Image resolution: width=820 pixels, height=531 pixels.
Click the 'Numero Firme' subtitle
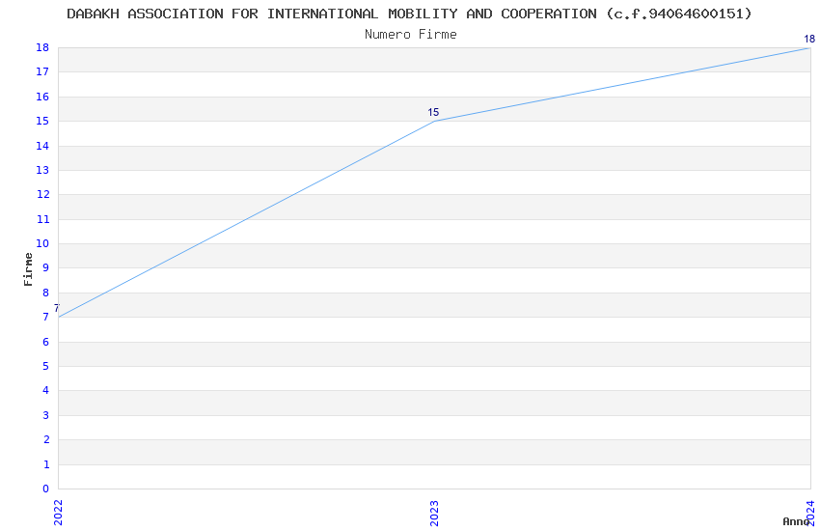pyautogui.click(x=411, y=35)
